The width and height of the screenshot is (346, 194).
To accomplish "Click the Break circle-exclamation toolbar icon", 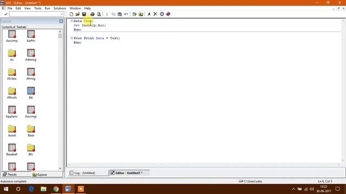I will pyautogui.click(x=162, y=14).
